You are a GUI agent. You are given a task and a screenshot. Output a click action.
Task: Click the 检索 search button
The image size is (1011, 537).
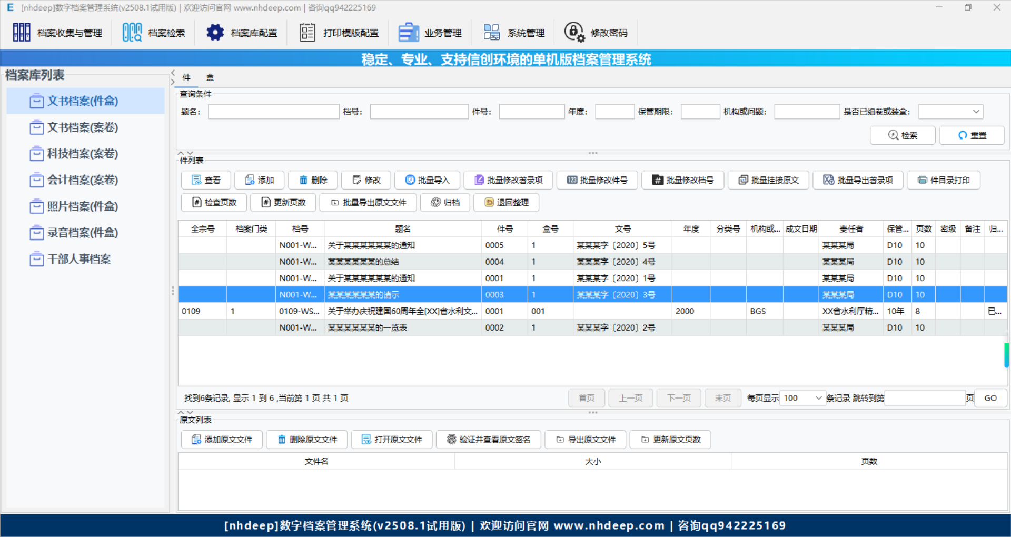click(903, 135)
